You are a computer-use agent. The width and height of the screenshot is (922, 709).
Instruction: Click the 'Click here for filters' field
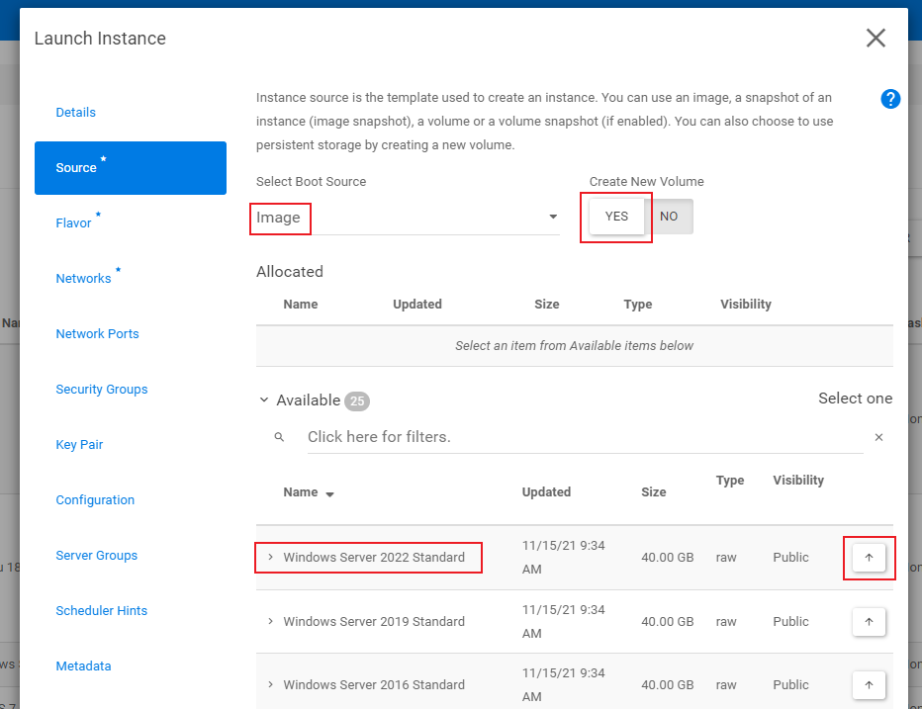(585, 437)
